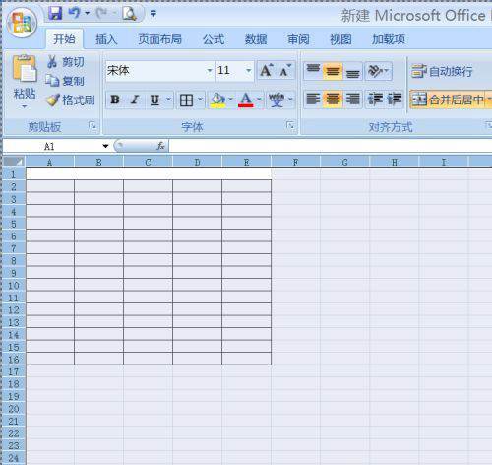
Task: Open the font size dropdown
Action: coord(248,71)
